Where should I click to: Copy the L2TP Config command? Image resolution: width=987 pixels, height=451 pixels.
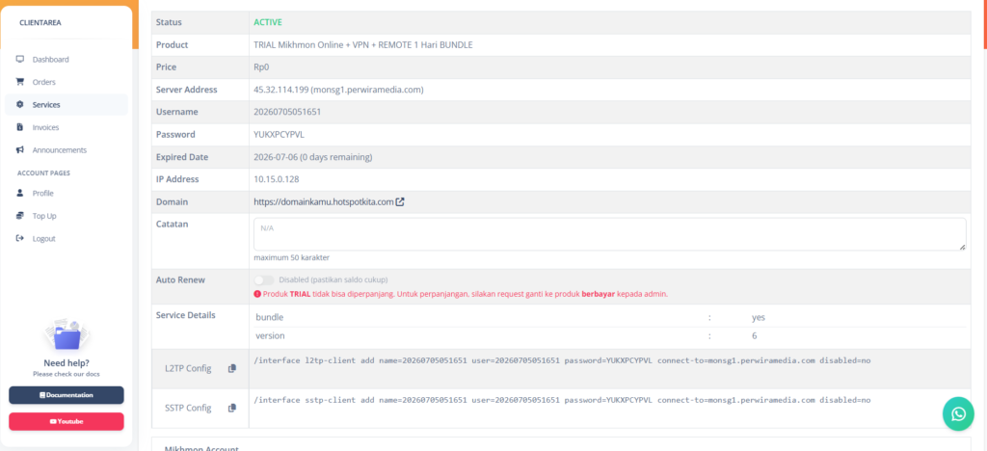click(x=231, y=368)
